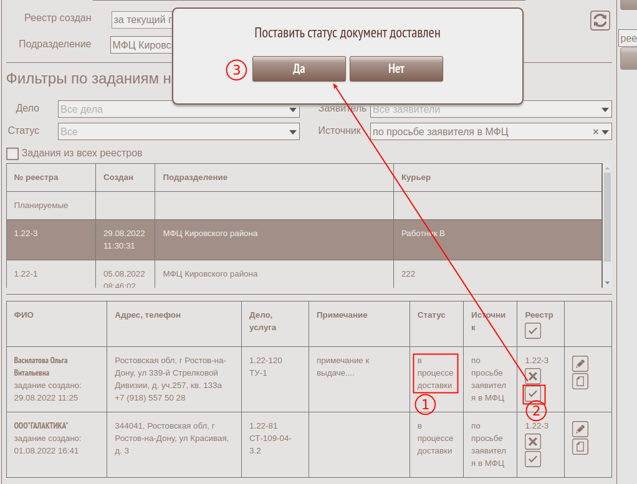Viewport: 637px width, 484px height.
Task: Expand the Заявитель dropdown 'Все заявители'
Action: (491, 110)
